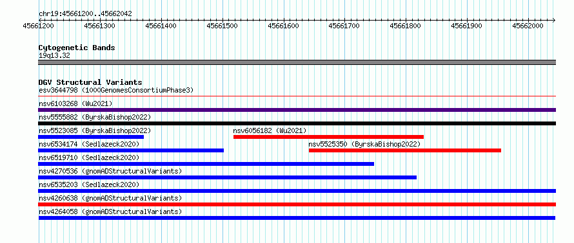Click ruler position 45661900
The width and height of the screenshot is (574, 243).
click(467, 26)
